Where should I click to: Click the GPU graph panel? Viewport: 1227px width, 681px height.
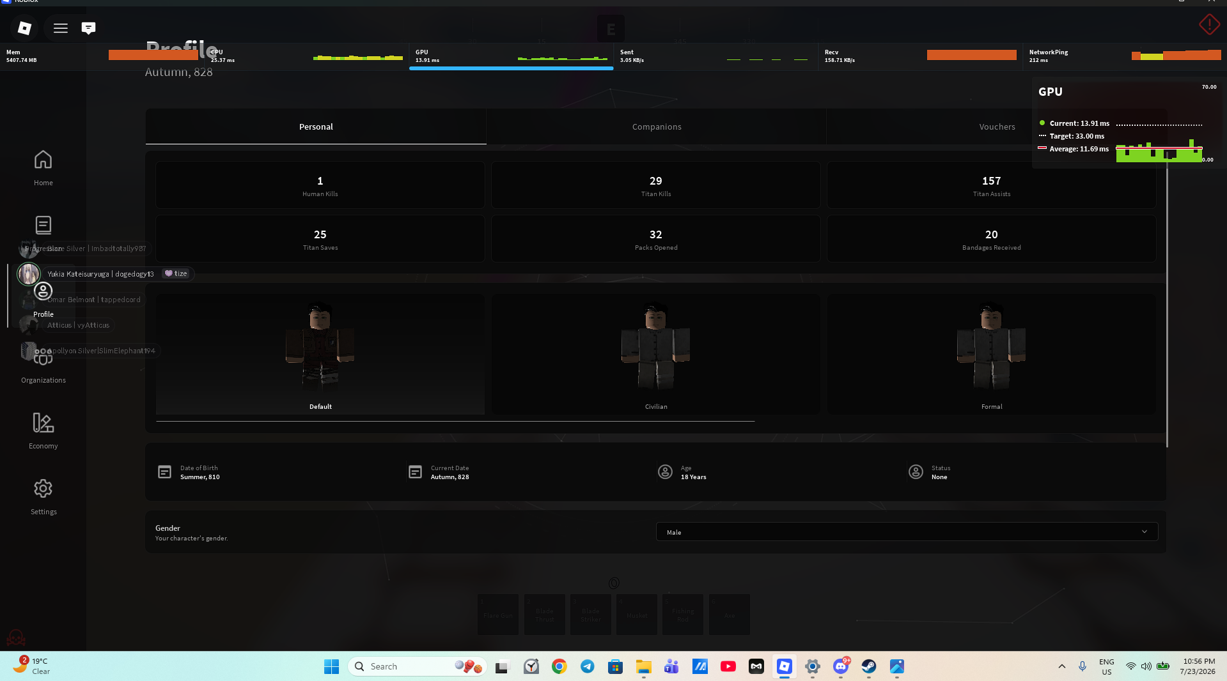point(1129,123)
